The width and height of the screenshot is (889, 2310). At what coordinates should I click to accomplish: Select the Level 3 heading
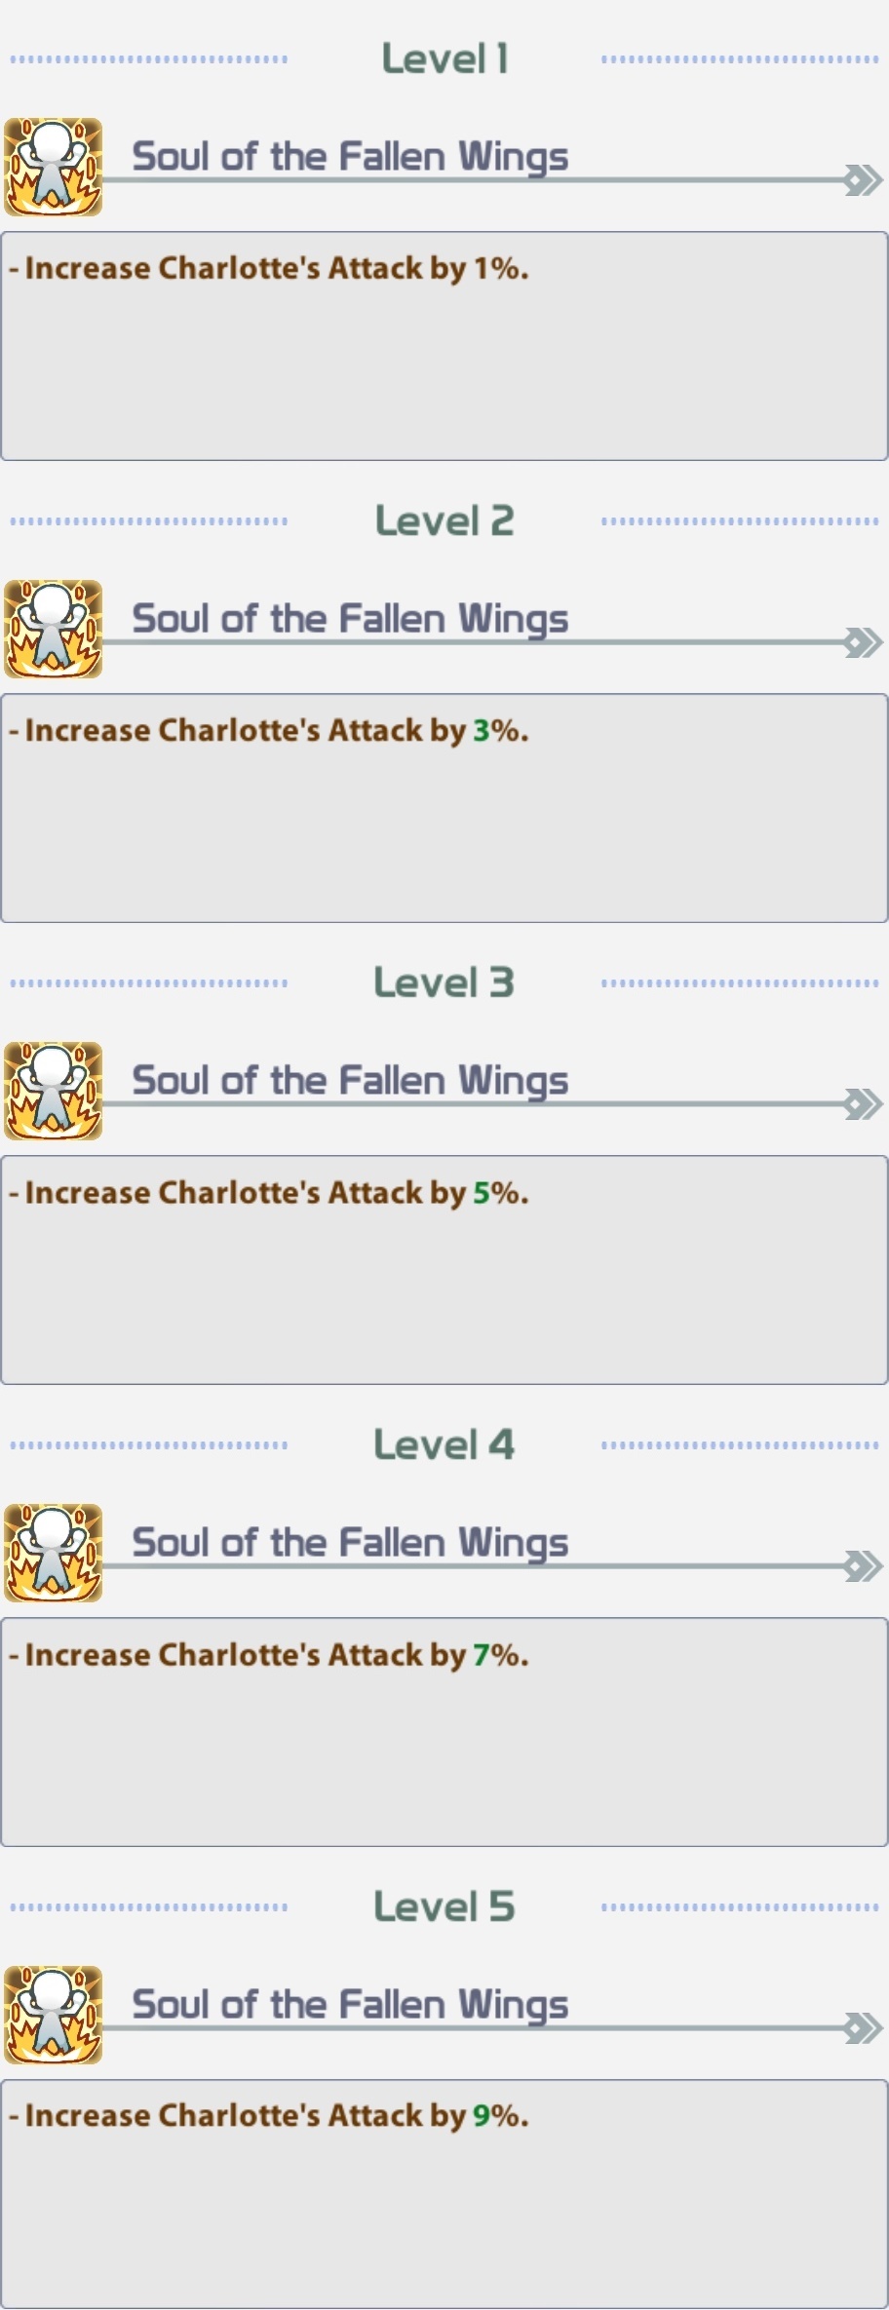point(444,982)
